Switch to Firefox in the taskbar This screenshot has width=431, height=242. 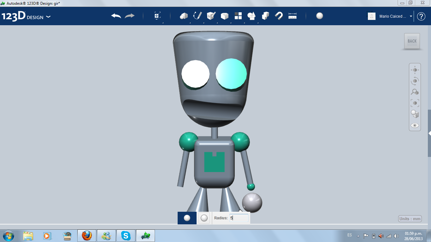point(87,236)
